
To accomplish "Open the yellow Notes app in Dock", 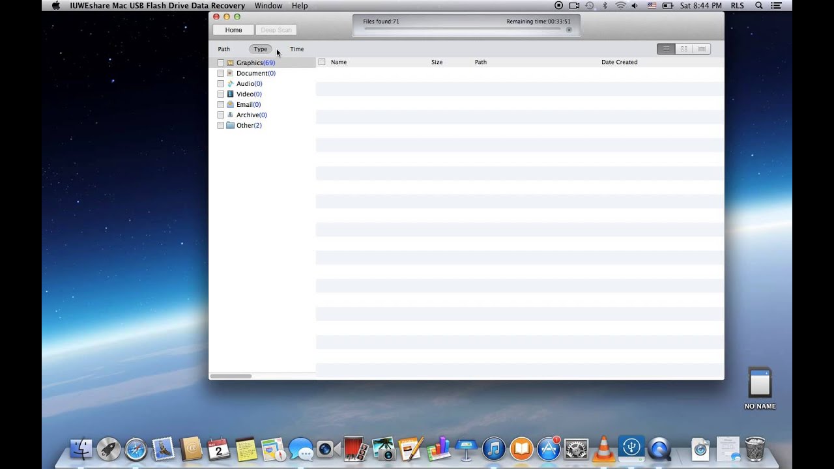I will 246,449.
